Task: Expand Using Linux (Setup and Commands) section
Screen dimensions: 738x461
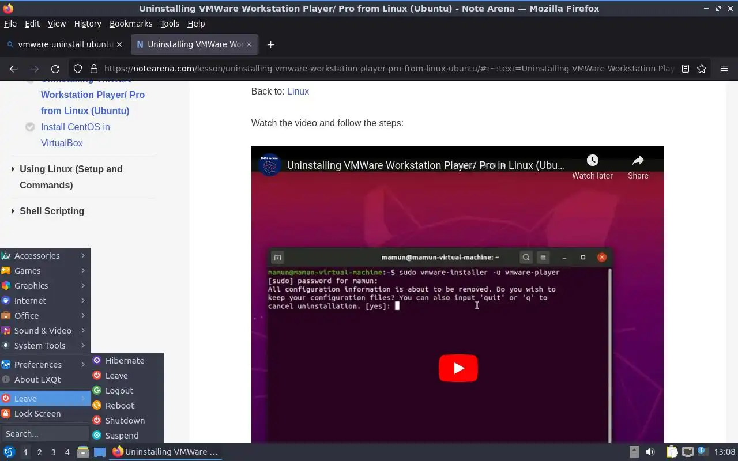Action: click(71, 177)
